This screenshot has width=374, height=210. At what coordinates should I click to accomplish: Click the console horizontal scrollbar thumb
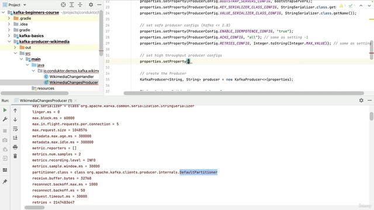[34, 208]
